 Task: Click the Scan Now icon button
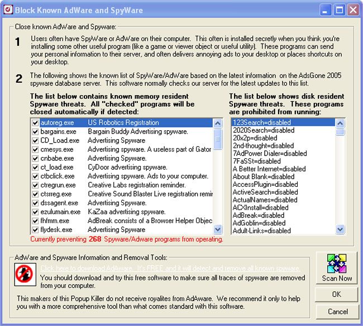[x=337, y=268]
